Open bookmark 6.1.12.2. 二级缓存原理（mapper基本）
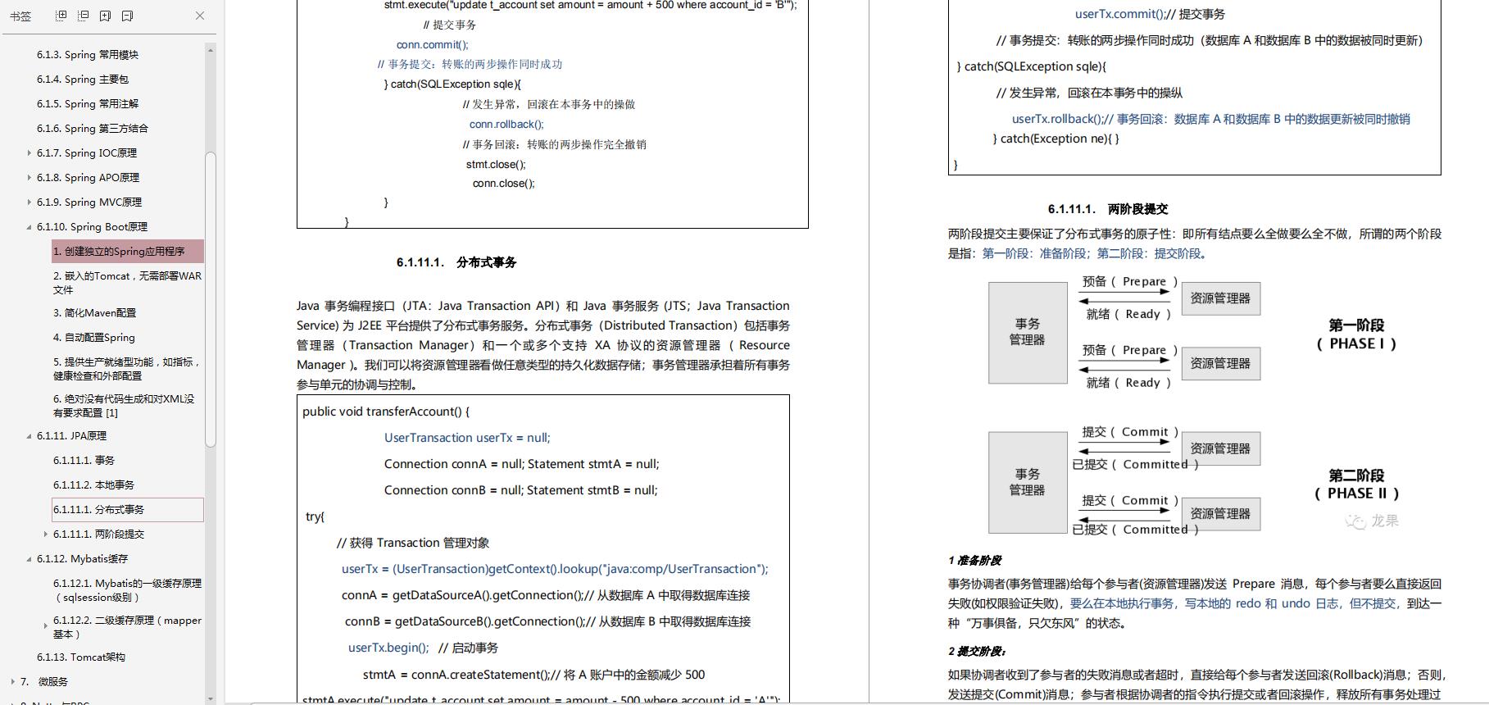Image resolution: width=1489 pixels, height=705 pixels. click(x=127, y=627)
